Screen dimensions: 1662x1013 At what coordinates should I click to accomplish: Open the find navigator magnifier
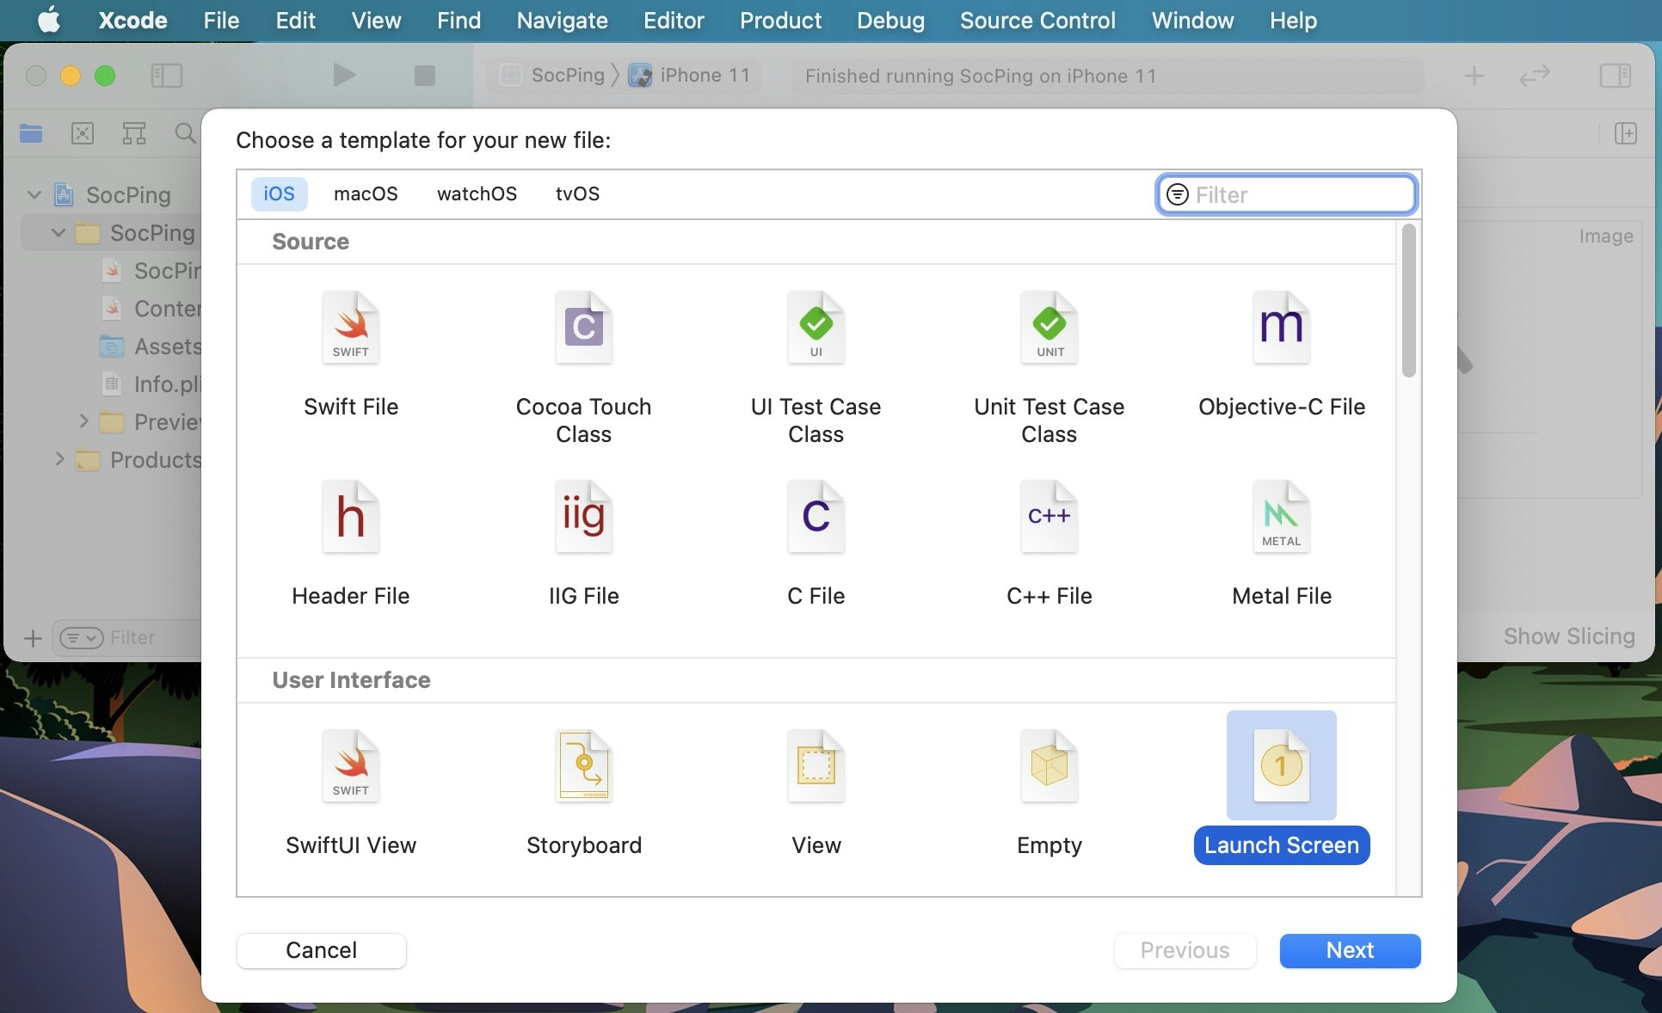point(184,133)
